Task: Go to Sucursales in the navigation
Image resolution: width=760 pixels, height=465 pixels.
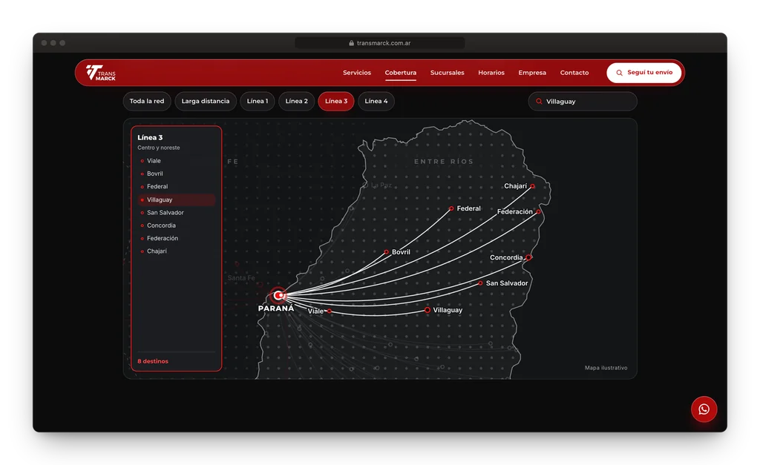Action: 447,73
